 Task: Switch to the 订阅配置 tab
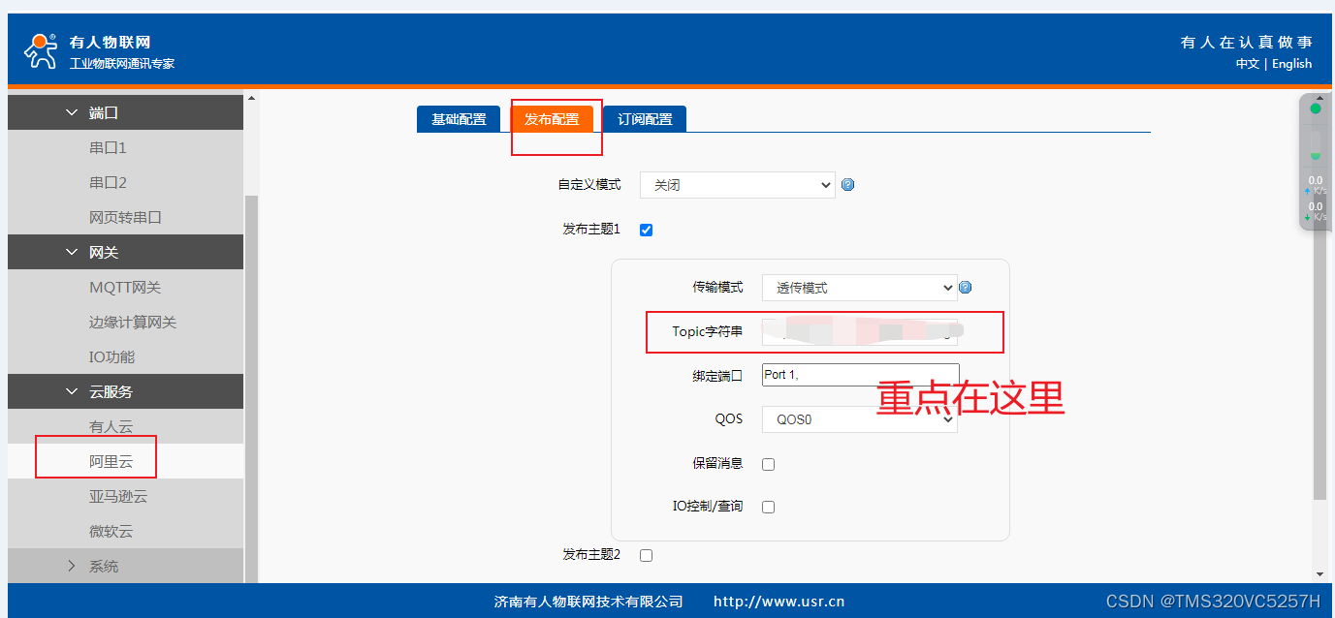pyautogui.click(x=645, y=119)
